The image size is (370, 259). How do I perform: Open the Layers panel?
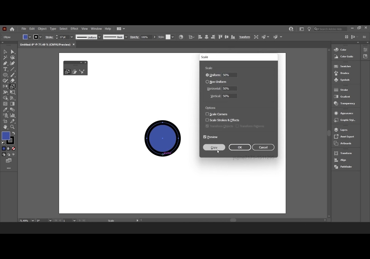tap(341, 130)
